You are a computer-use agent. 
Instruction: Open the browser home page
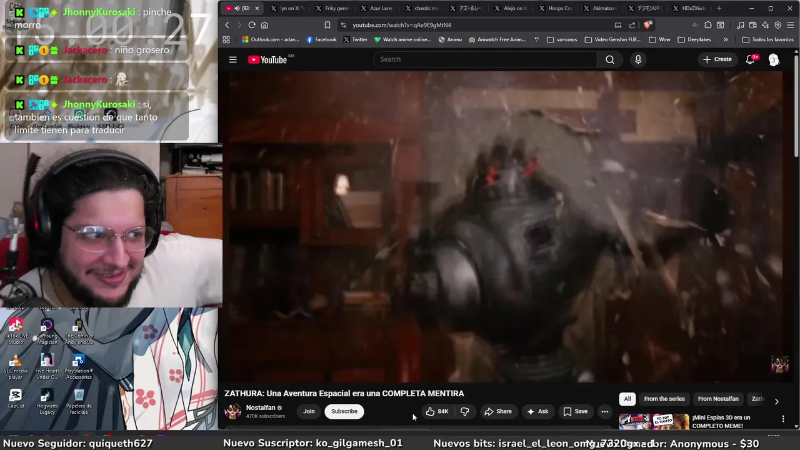pos(264,25)
